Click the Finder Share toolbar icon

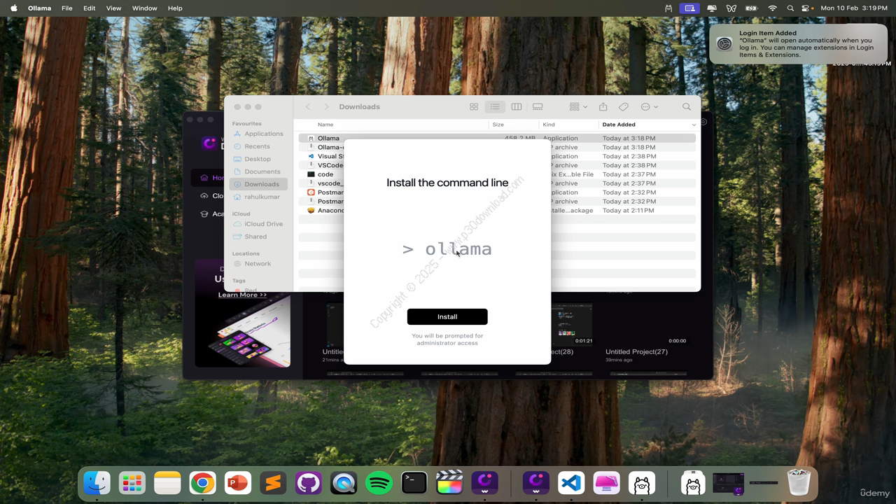(x=603, y=106)
